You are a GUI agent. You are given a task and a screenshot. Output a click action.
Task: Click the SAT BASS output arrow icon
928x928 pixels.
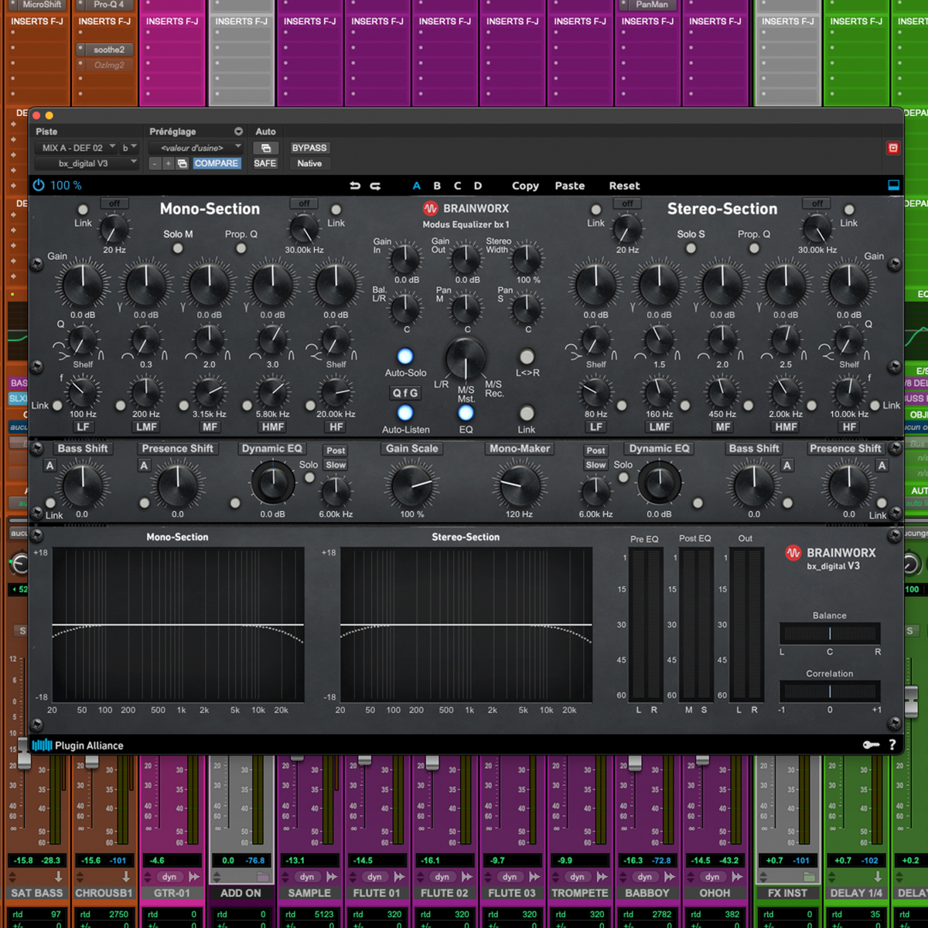point(59,877)
